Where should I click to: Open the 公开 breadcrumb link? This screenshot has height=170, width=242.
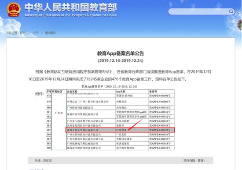click(x=35, y=33)
